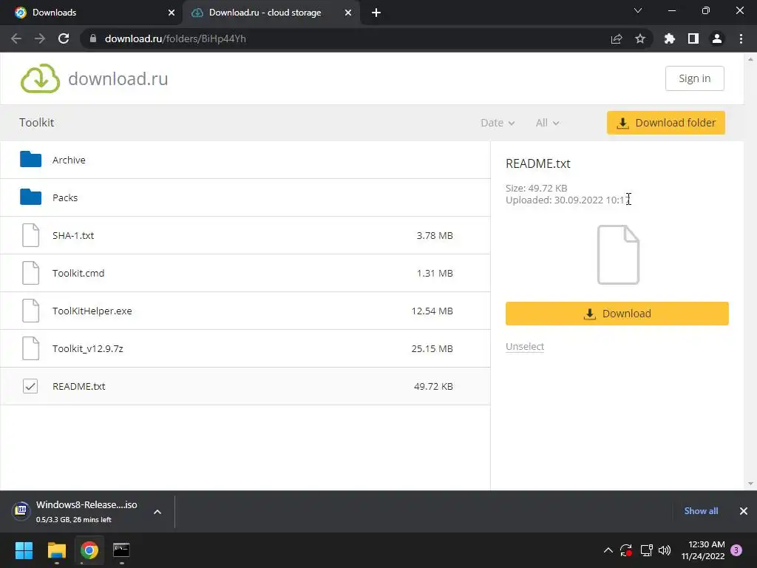Bookmark this page with the star icon
This screenshot has width=757, height=568.
pyautogui.click(x=640, y=38)
